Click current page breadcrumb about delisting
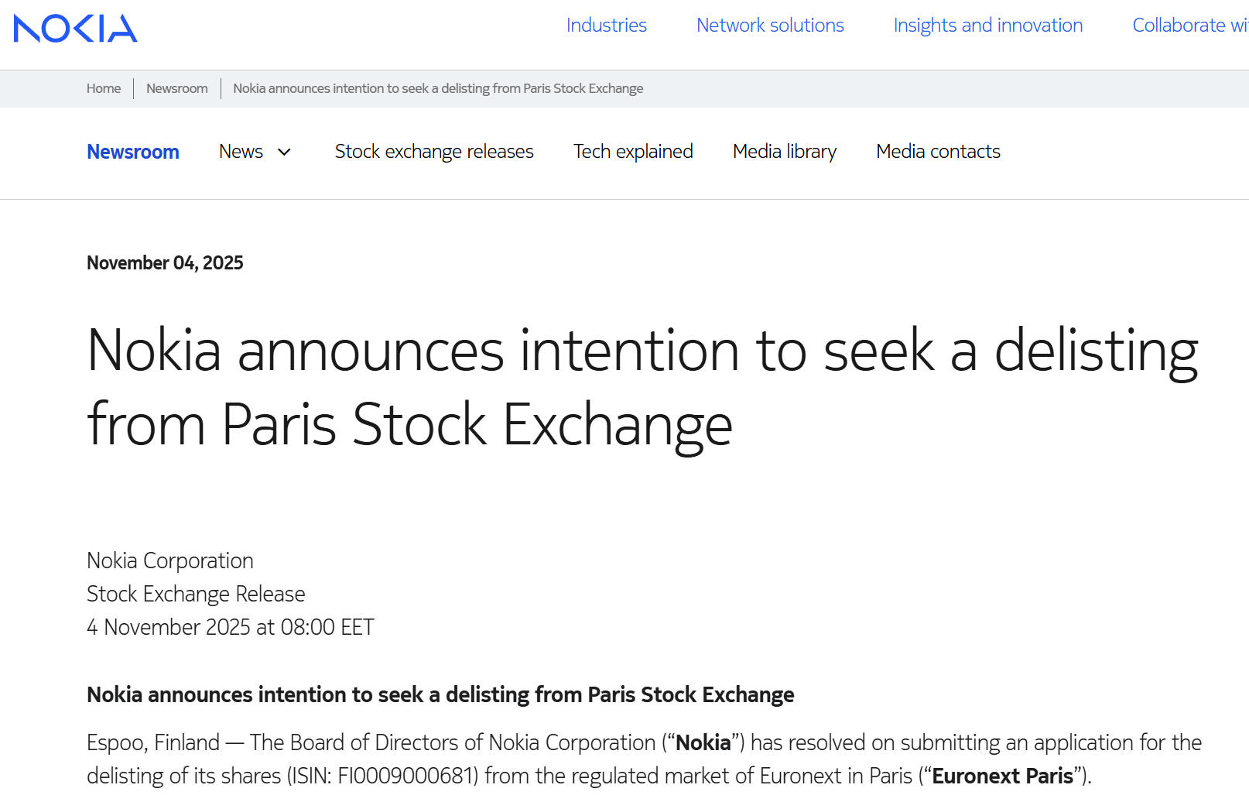This screenshot has width=1249, height=802. pyautogui.click(x=438, y=88)
